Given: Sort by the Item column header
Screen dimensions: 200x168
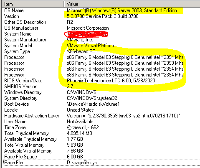Looking at the screenshot, I should pyautogui.click(x=33, y=4).
